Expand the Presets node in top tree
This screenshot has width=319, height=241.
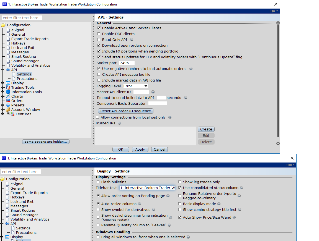[x=3, y=105]
